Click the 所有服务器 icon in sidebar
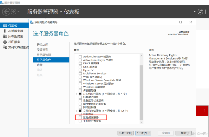Screen dimensions: 209x137 point(5,36)
